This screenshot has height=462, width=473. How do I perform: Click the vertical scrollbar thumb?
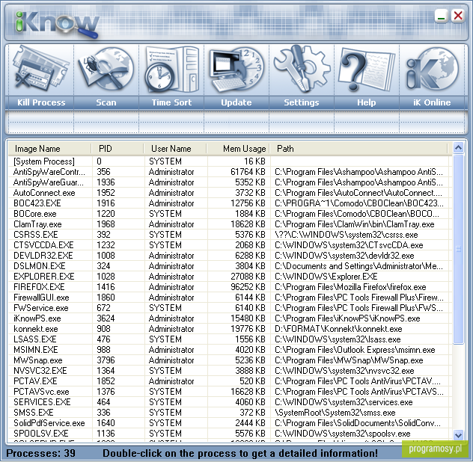458,249
